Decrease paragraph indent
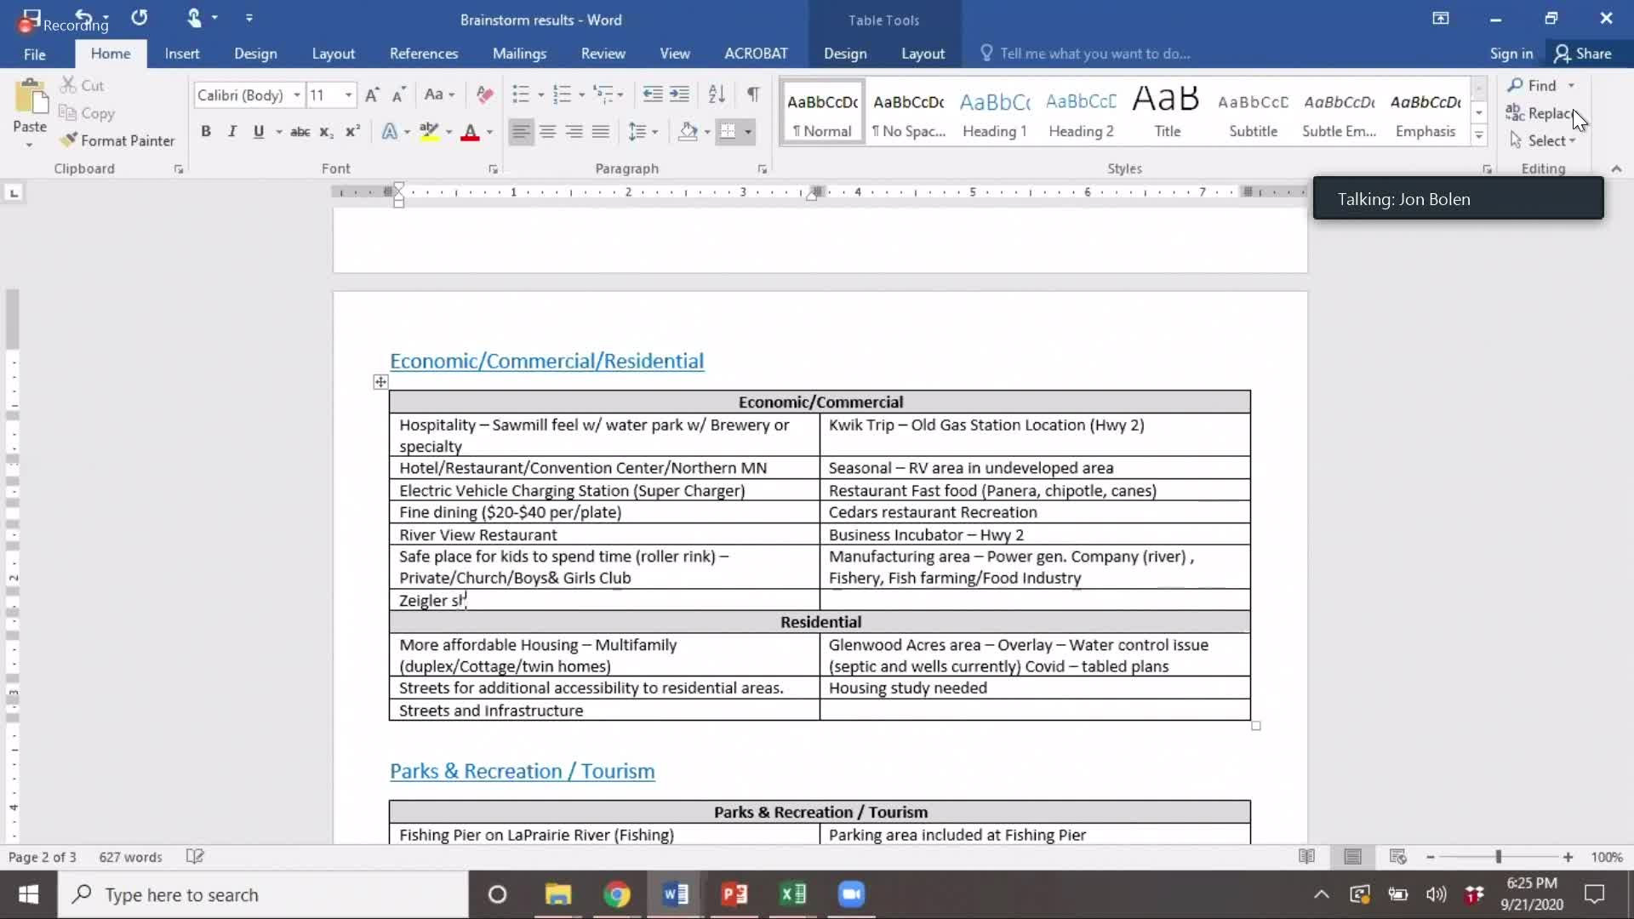The height and width of the screenshot is (919, 1634). pos(653,94)
